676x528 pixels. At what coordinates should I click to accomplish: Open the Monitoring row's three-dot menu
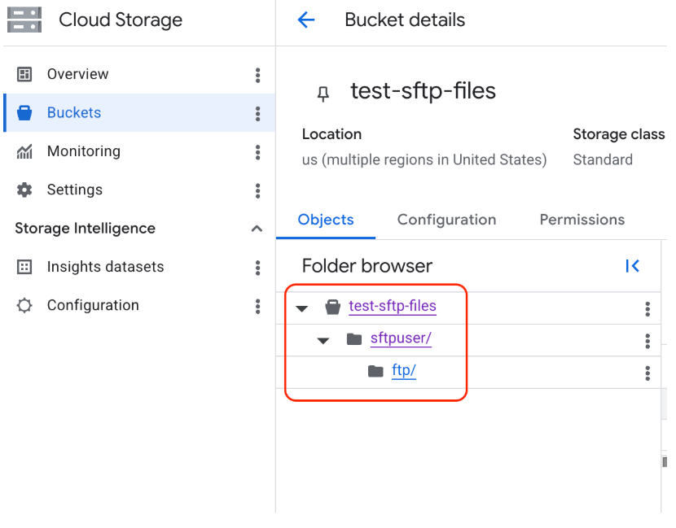[258, 152]
